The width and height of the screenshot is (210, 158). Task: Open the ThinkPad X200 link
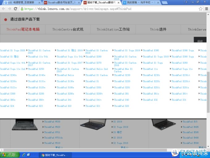(x=36, y=94)
